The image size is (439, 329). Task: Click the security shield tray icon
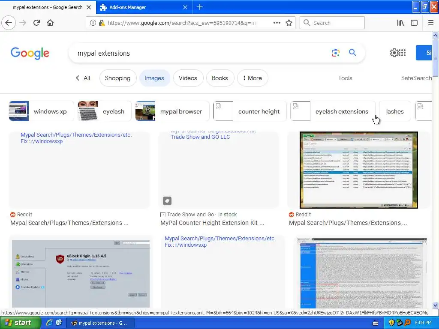pos(391,323)
